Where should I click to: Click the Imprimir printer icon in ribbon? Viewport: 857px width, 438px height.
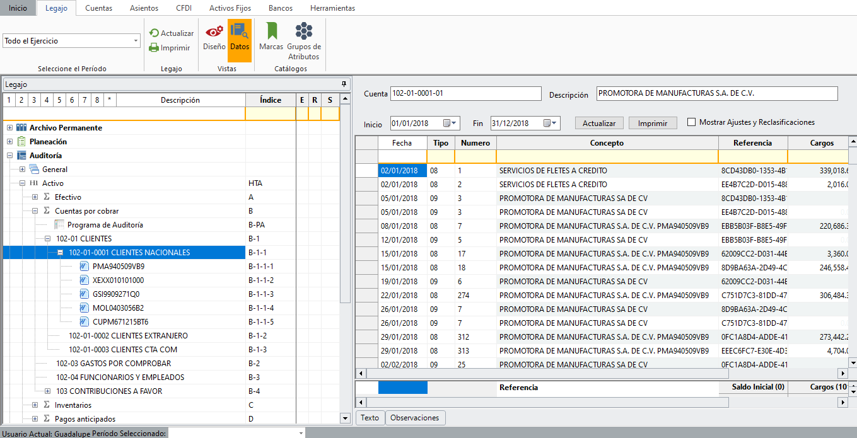click(x=154, y=48)
